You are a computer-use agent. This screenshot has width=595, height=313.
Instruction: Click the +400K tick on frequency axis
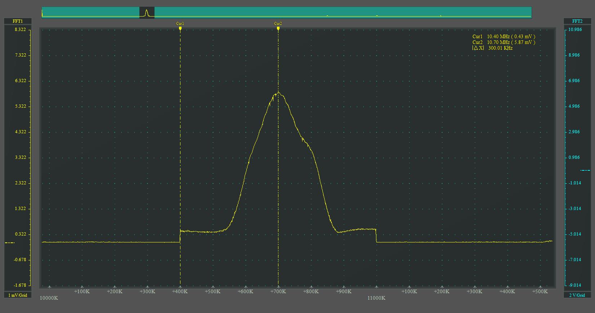point(180,291)
